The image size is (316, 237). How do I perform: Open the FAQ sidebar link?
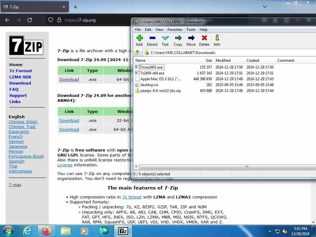point(14,89)
